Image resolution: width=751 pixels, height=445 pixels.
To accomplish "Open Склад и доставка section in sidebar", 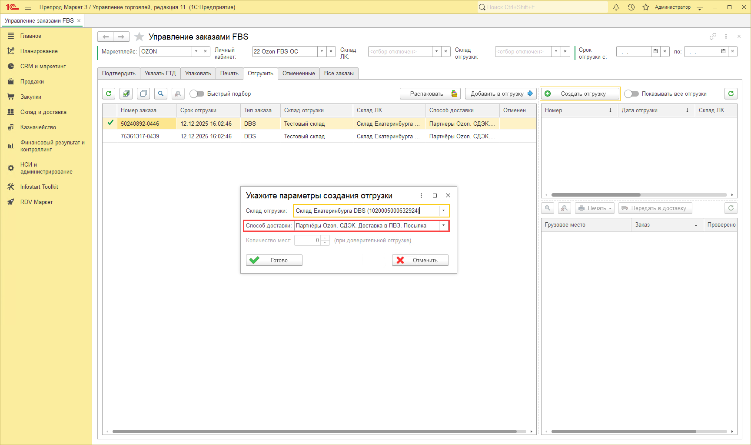I will coord(43,112).
